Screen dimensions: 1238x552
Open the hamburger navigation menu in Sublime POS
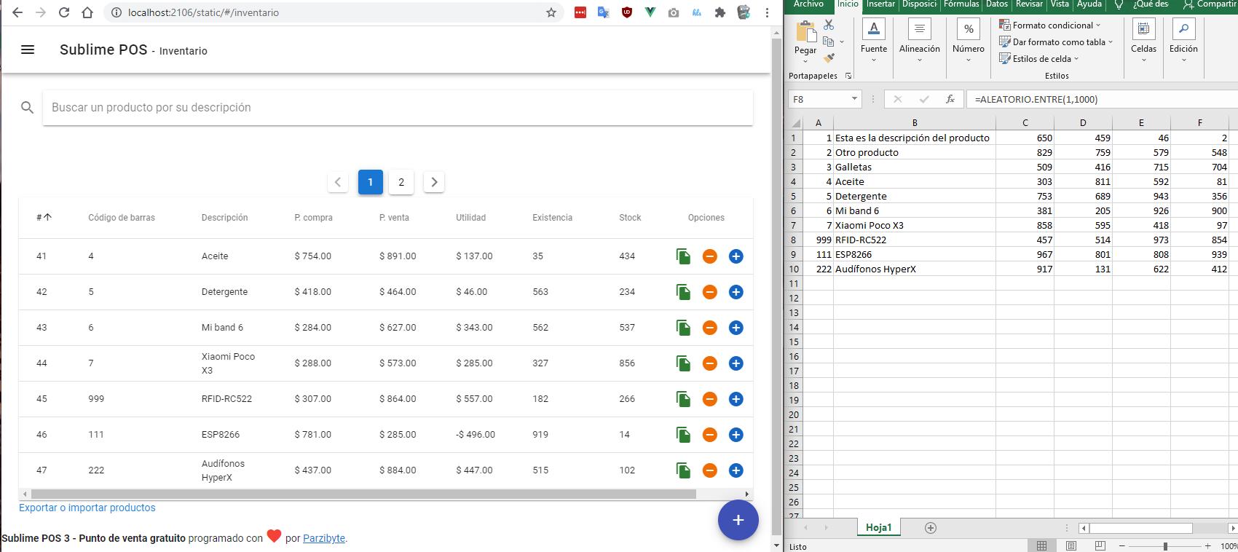click(28, 50)
